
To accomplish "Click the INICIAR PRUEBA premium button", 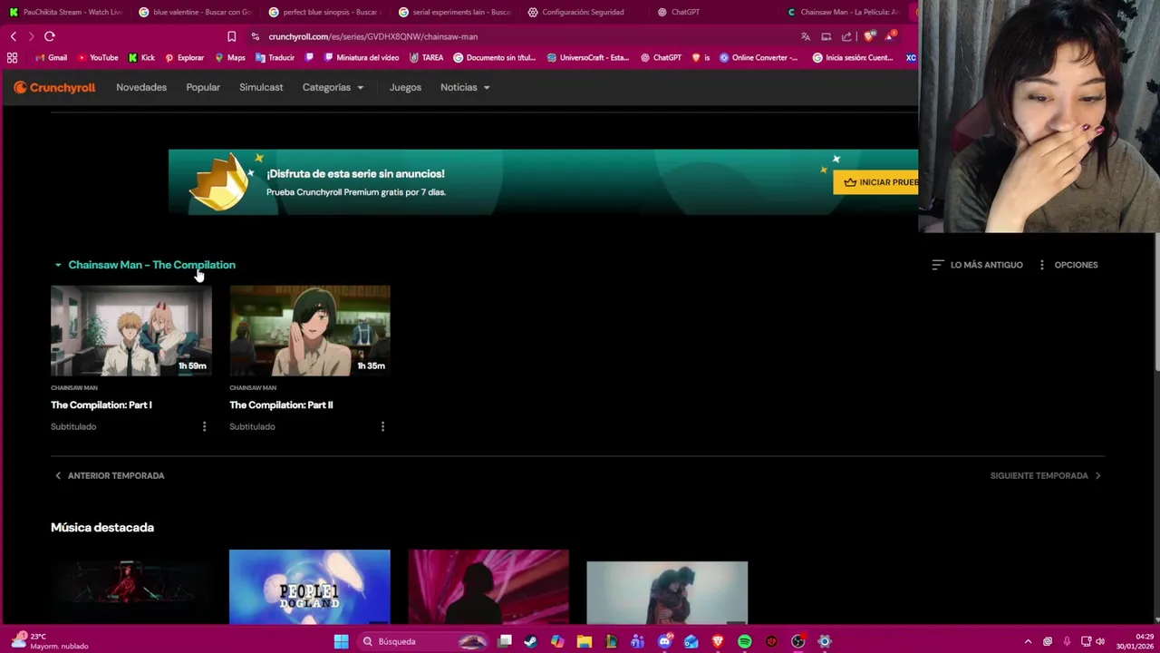I will tap(876, 182).
